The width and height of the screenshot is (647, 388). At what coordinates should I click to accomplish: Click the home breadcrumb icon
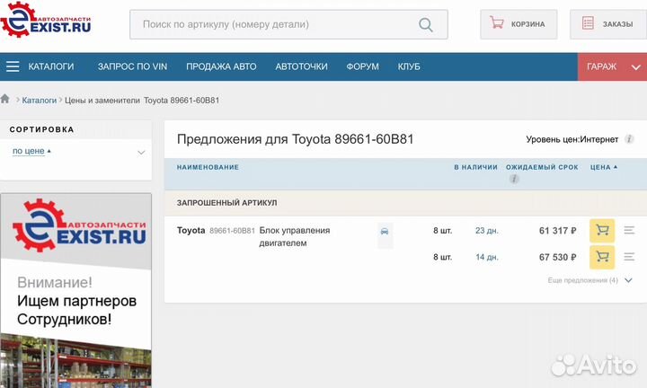click(5, 99)
